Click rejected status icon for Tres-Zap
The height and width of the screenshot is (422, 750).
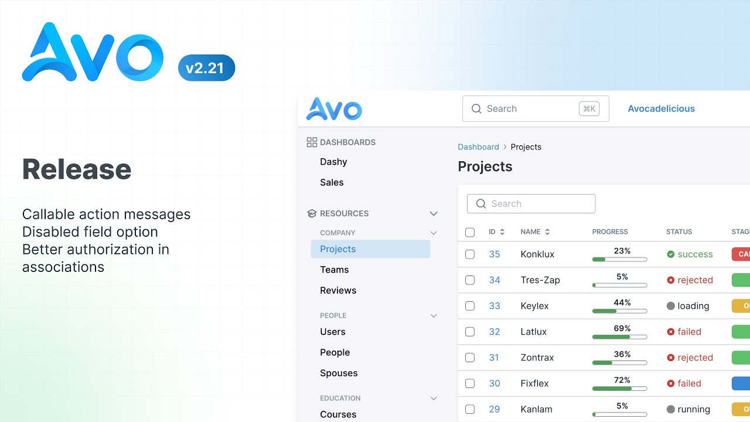tap(671, 280)
